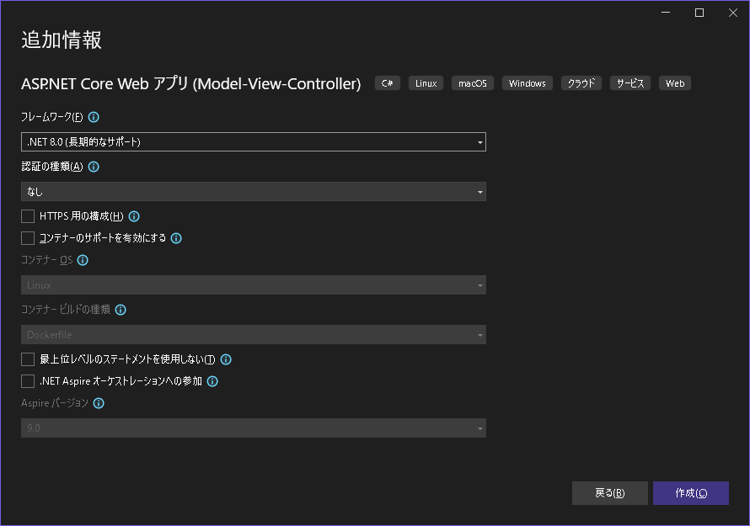750x526 pixels.
Task: Click info icon next to フレームワーク label
Action: point(94,117)
